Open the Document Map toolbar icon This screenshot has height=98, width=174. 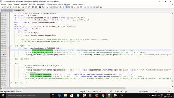[72, 7]
